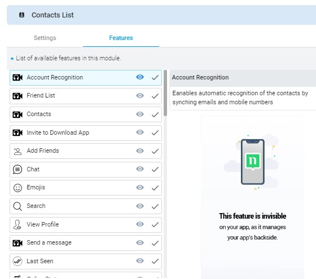Screen dimensions: 316x279
Task: Click the features list scrollbar thumb
Action: click(x=165, y=93)
